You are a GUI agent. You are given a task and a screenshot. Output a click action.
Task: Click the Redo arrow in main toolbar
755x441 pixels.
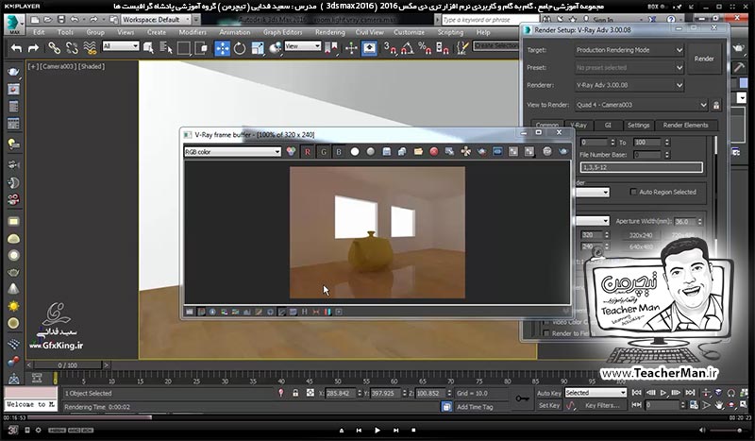[x=33, y=48]
